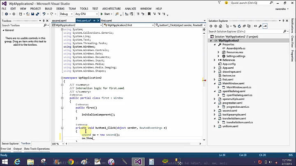Click Solution Explorer Home icon
Viewport: 296px width, 166px height.
[220, 26]
